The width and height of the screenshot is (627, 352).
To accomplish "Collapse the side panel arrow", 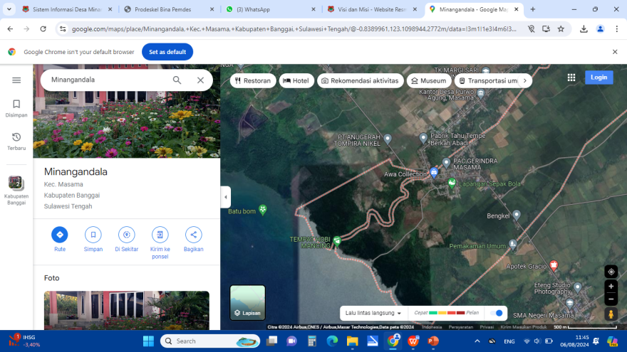I will pyautogui.click(x=226, y=197).
